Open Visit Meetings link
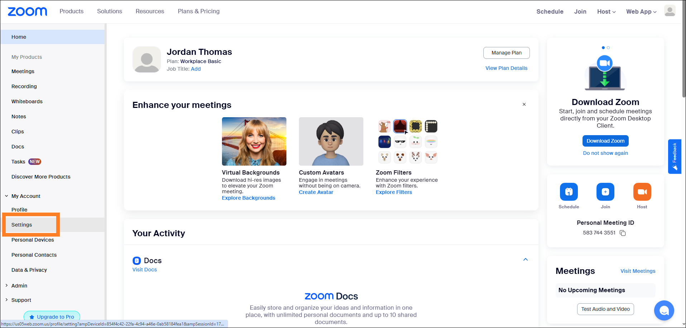The height and width of the screenshot is (328, 686). (x=638, y=271)
